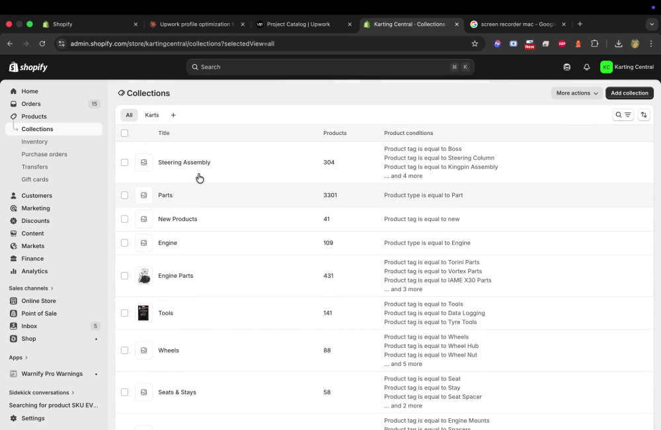
Task: Open the Settings gear in the sidebar
Action: [13, 418]
